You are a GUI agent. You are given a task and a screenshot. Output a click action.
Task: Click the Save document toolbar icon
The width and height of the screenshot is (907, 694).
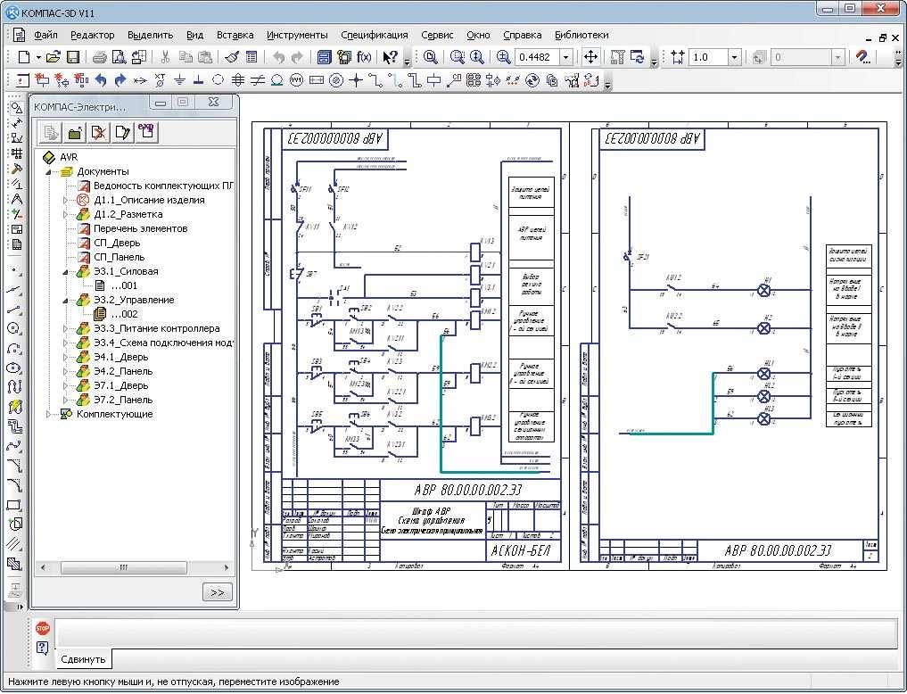click(74, 57)
